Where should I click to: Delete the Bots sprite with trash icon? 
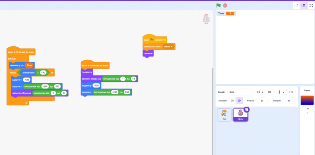247,109
